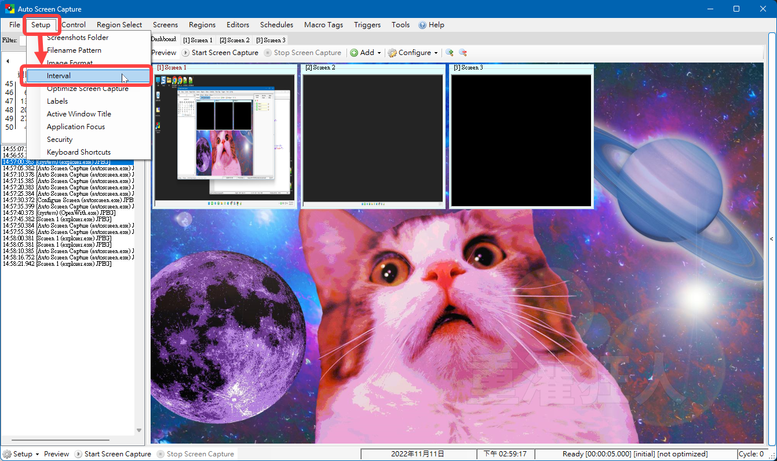Expand the Configure dropdown arrow
The width and height of the screenshot is (777, 461).
tap(436, 53)
